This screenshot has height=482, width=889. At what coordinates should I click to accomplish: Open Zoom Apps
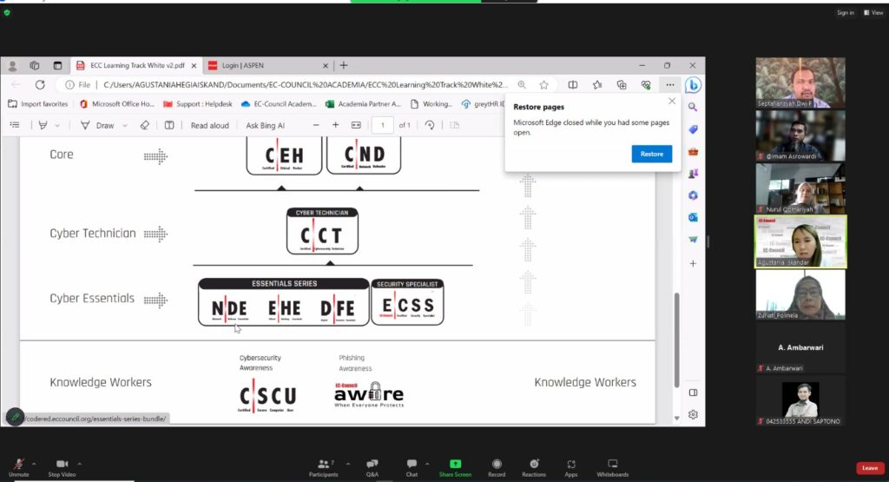pos(571,468)
